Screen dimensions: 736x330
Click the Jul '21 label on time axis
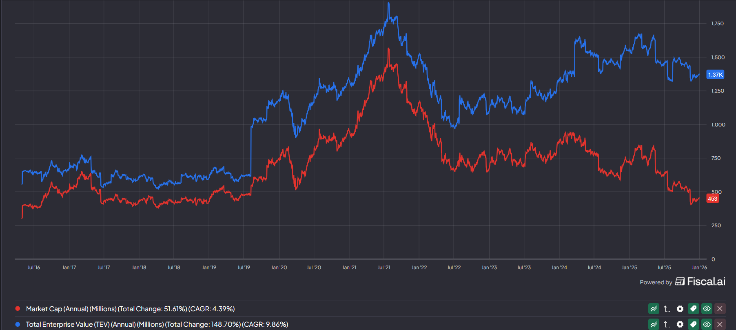(x=384, y=268)
